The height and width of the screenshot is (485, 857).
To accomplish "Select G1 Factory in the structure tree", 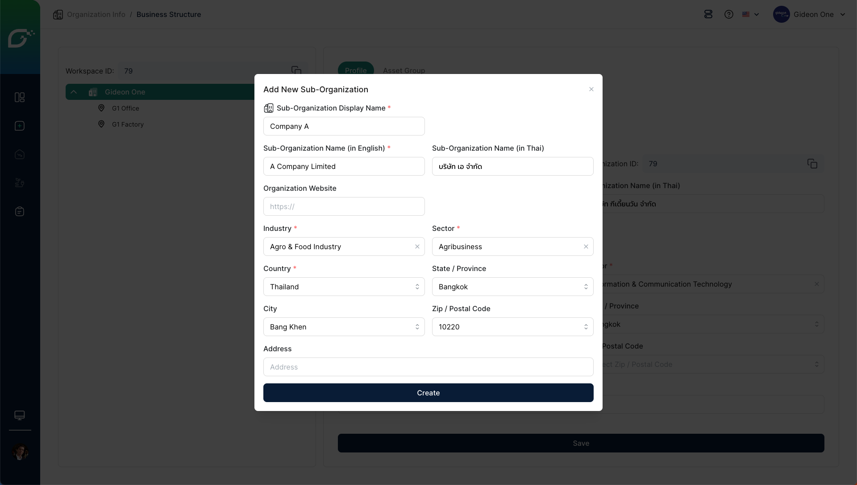I will pyautogui.click(x=128, y=124).
